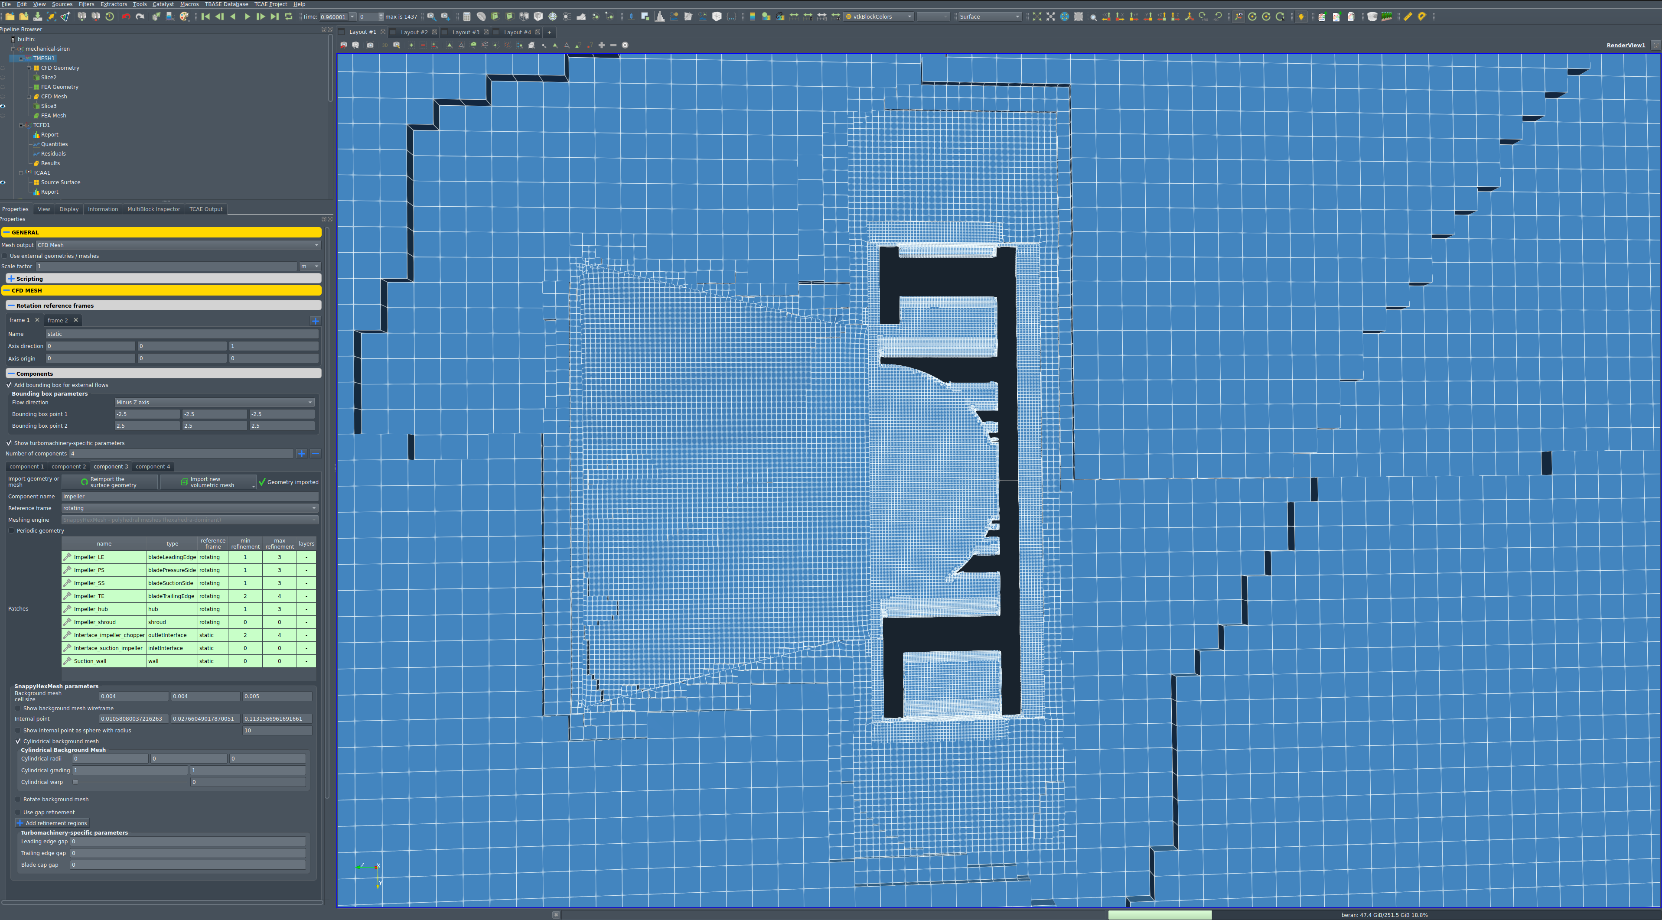
Task: Click the Time value input field
Action: click(333, 17)
